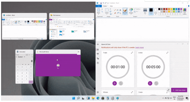Close the Microsoft Store snap thumbnail
Viewport: 190px width, 102px height.
pos(78,52)
